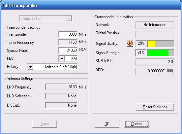The width and height of the screenshot is (182, 134).
Task: Click the Tune button
Action: pyautogui.click(x=45, y=124)
